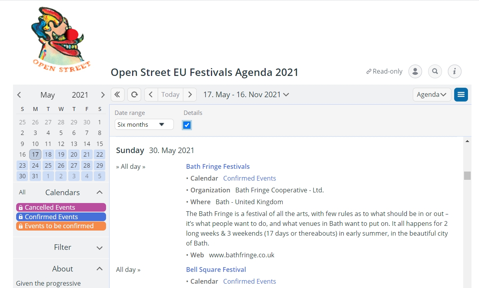Screen dimensions: 479x288
Task: Open the Agenda view dropdown
Action: coord(432,94)
